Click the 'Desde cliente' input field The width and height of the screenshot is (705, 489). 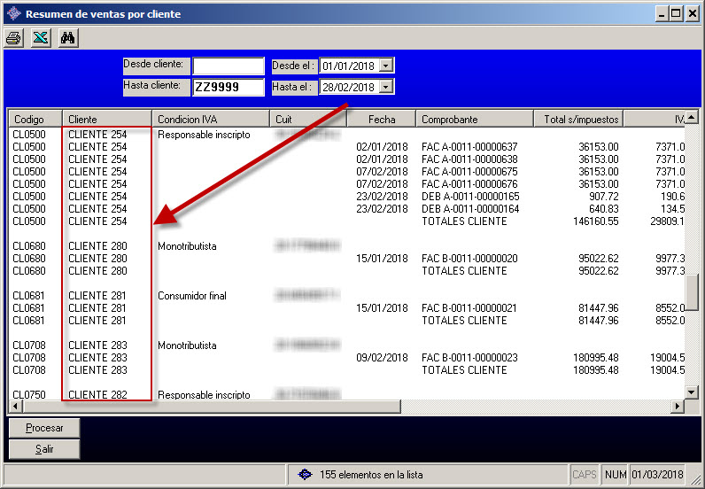(x=229, y=66)
